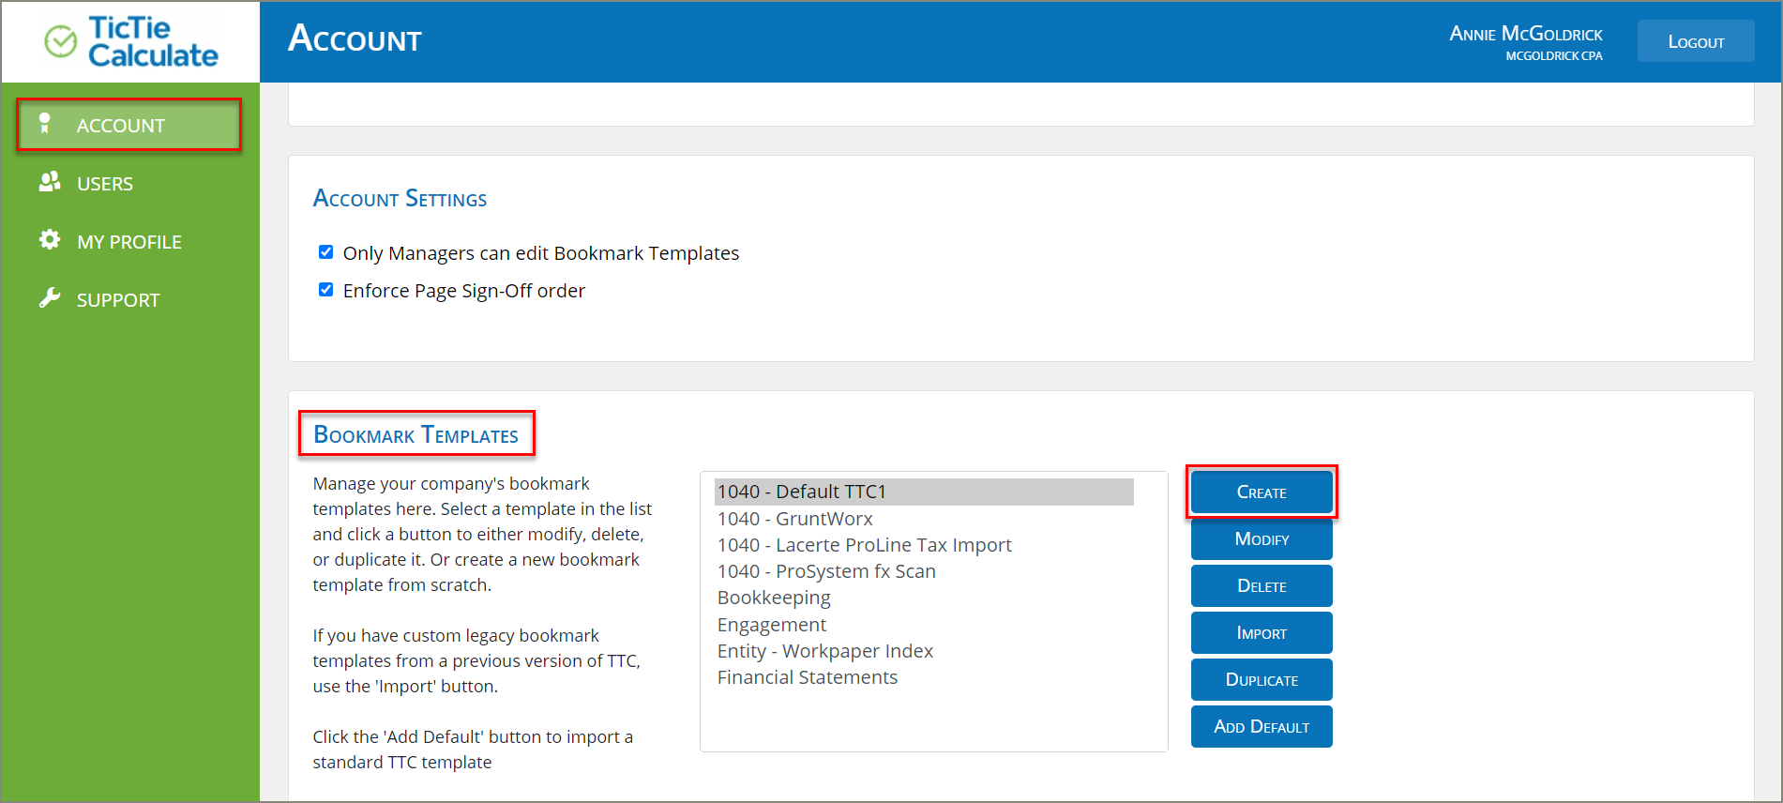The width and height of the screenshot is (1783, 803).
Task: Click the Account ribbon icon in sidebar
Action: coord(44,124)
